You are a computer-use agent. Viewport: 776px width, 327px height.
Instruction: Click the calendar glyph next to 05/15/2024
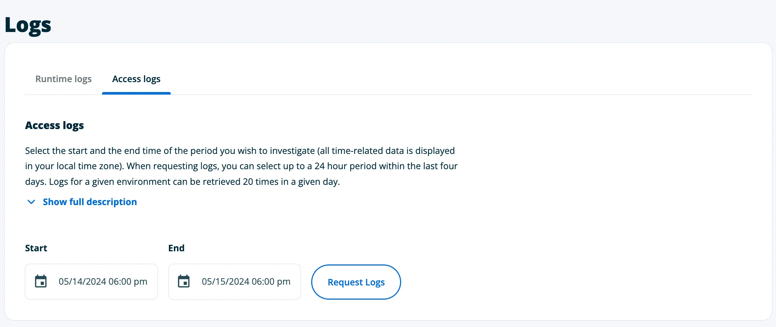click(184, 281)
